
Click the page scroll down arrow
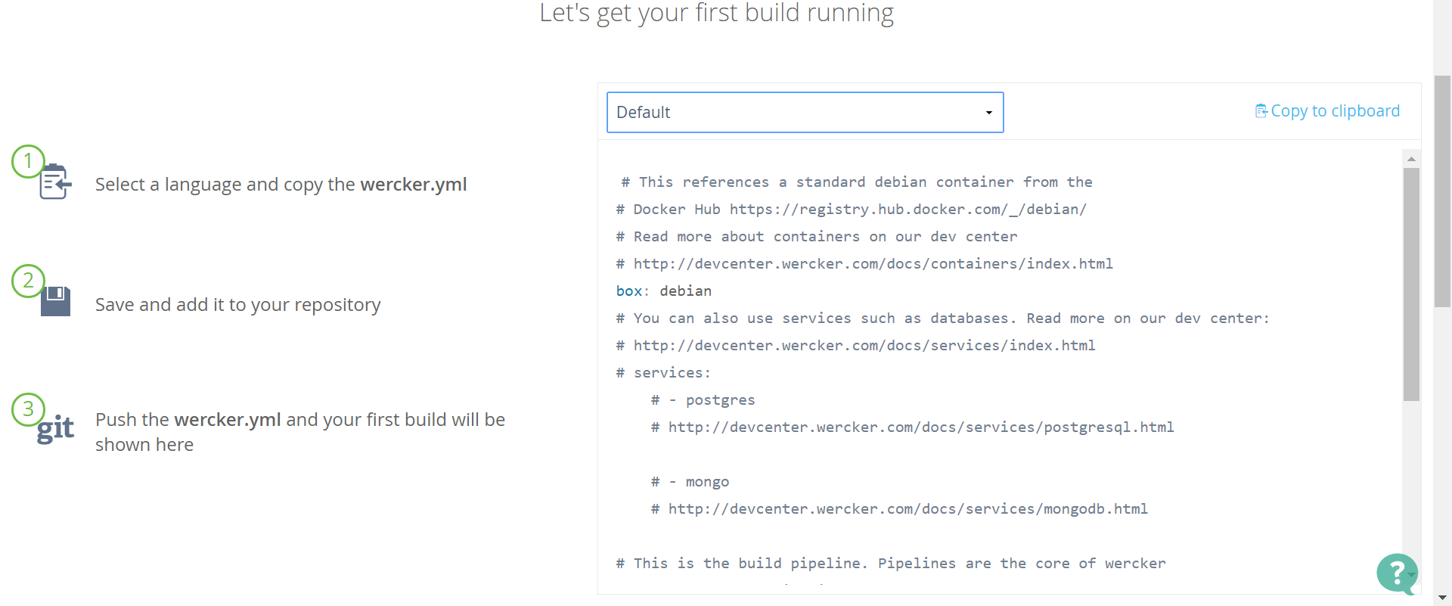pyautogui.click(x=1442, y=598)
